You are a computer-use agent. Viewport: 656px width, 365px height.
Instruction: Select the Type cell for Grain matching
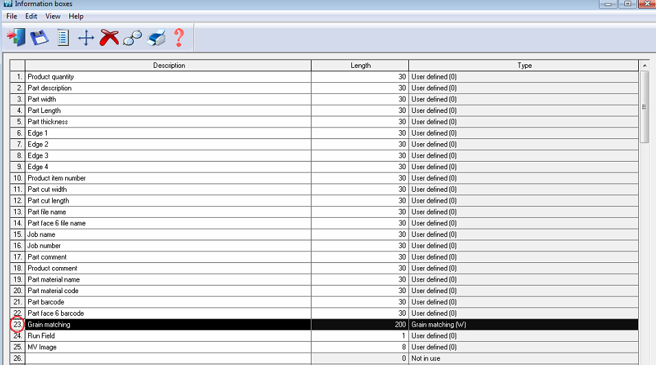(x=524, y=325)
